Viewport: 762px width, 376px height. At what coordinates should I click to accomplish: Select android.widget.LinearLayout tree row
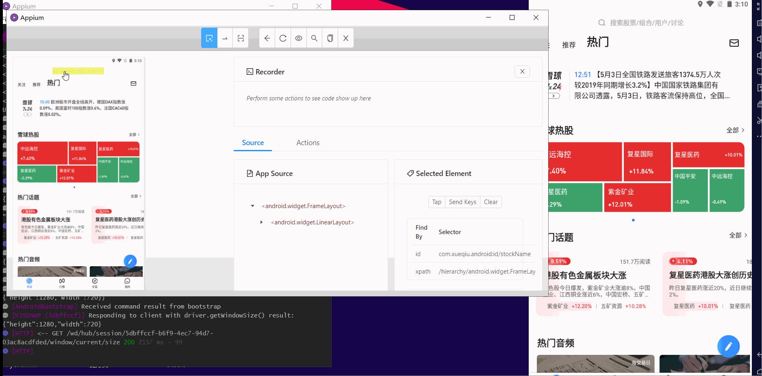pyautogui.click(x=313, y=222)
